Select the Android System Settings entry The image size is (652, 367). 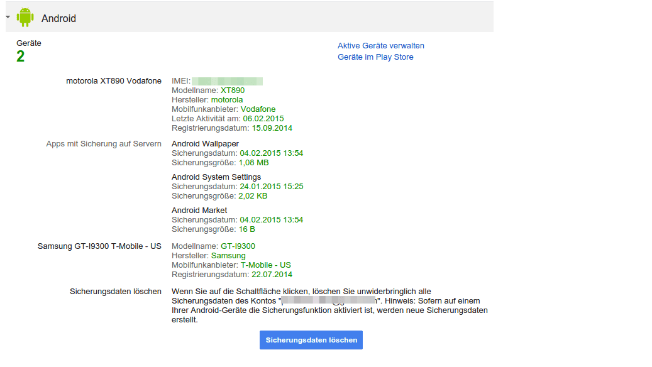216,177
